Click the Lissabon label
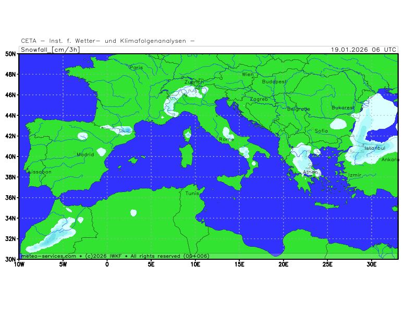This screenshot has width=417, height=313. [x=40, y=172]
